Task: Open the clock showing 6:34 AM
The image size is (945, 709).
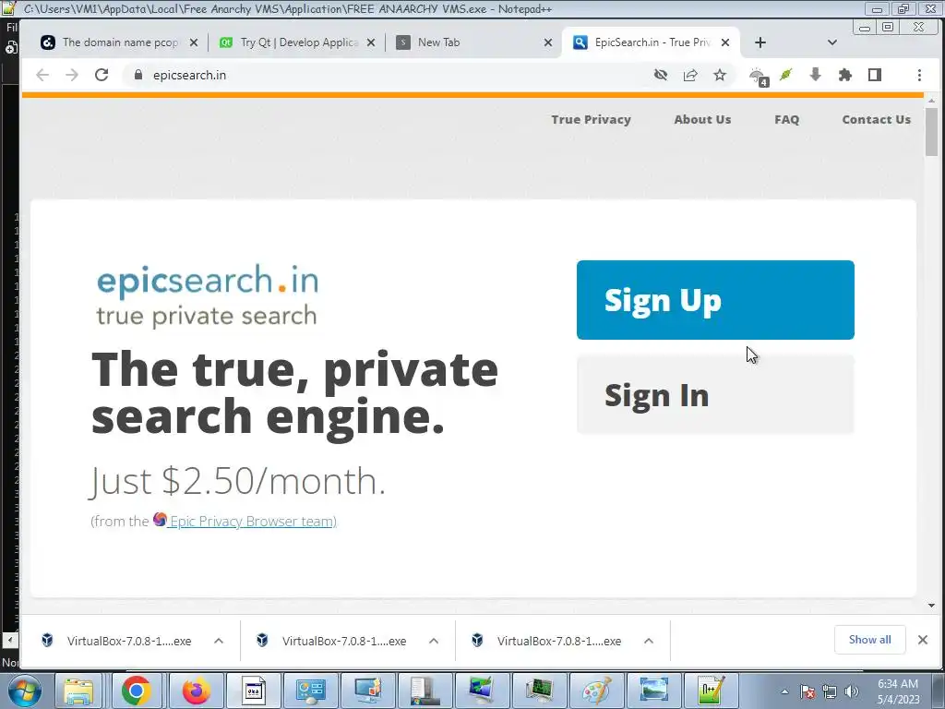Action: pyautogui.click(x=898, y=691)
